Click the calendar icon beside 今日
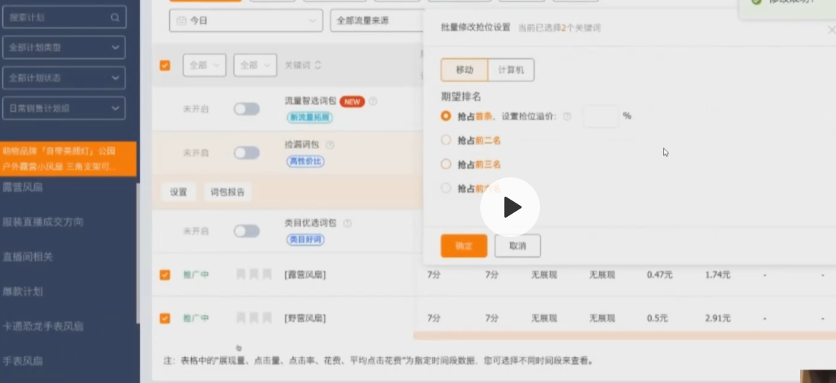The height and width of the screenshot is (383, 836). click(x=180, y=22)
